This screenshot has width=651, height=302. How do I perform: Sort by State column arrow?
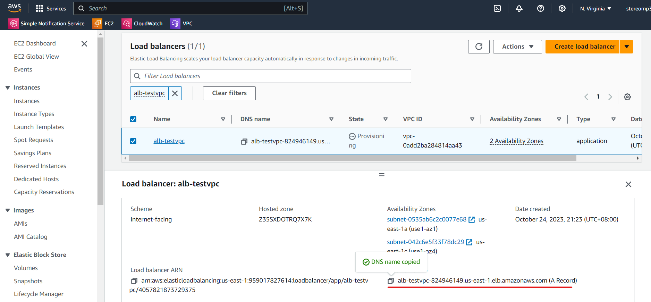click(x=386, y=119)
